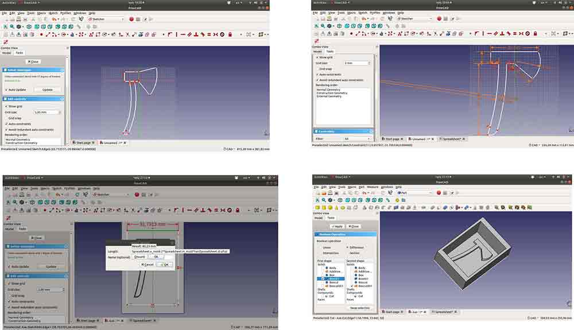Open Spreadsheet document tab in 2 mm grid window
The image size is (574, 330).
click(453, 139)
